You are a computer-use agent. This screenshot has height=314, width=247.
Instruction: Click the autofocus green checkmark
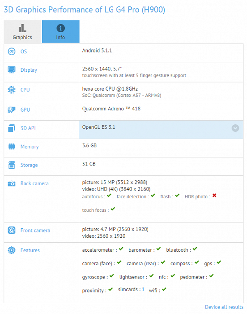(109, 195)
